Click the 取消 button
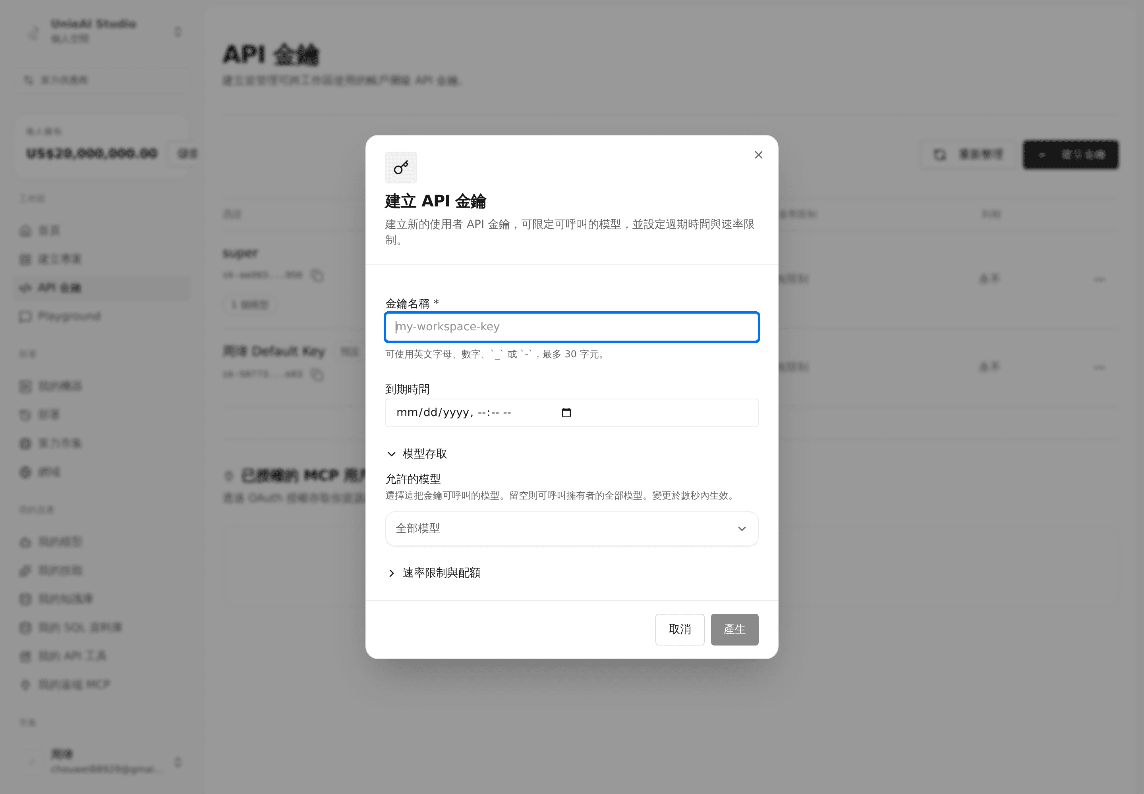The image size is (1144, 794). (680, 629)
